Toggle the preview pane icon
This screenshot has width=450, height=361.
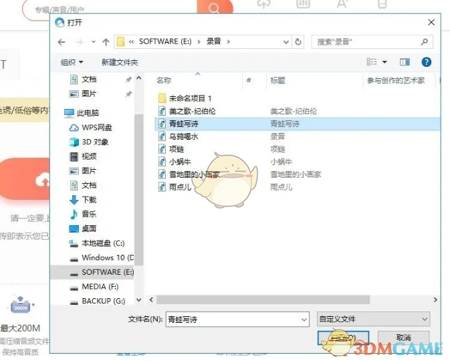coord(405,62)
